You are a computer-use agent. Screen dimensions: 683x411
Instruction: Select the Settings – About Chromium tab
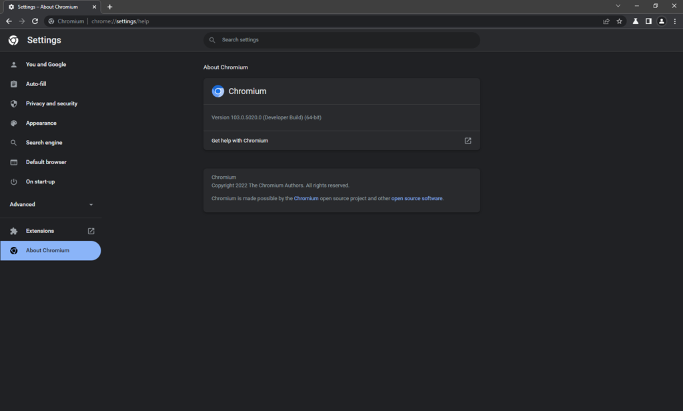[51, 7]
